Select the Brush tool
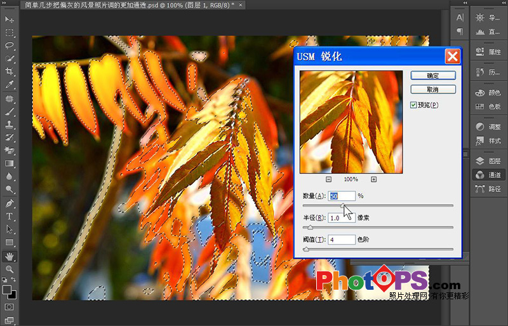This screenshot has width=508, height=326. [9, 112]
